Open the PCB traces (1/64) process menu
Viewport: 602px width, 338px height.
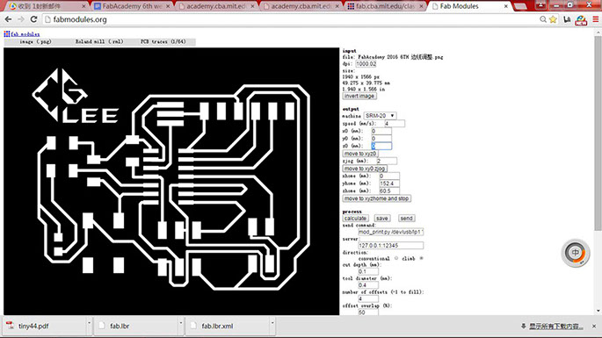[x=163, y=41]
